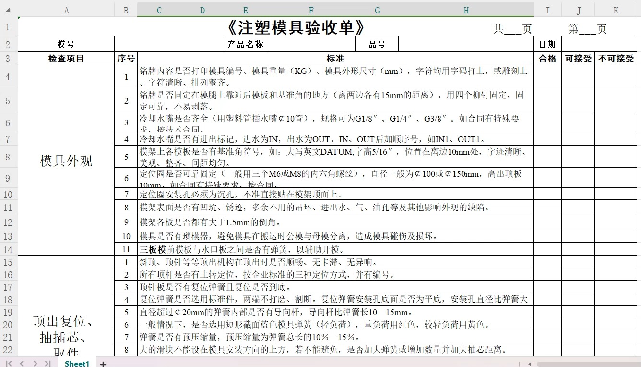Screen dimensions: 641x367
Task: Click the 不可接受 header cell
Action: [x=617, y=58]
